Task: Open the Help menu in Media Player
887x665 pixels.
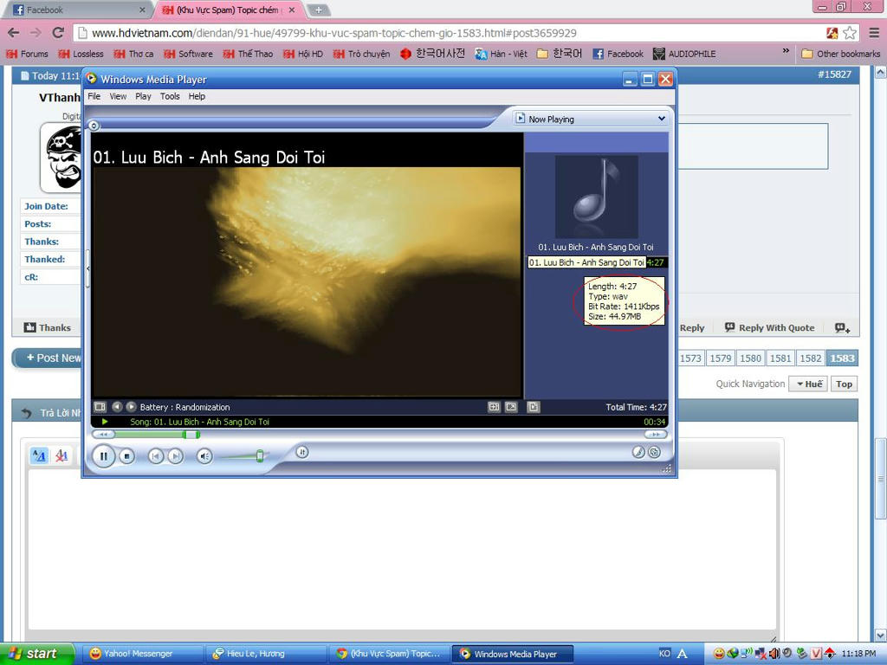Action: tap(197, 96)
